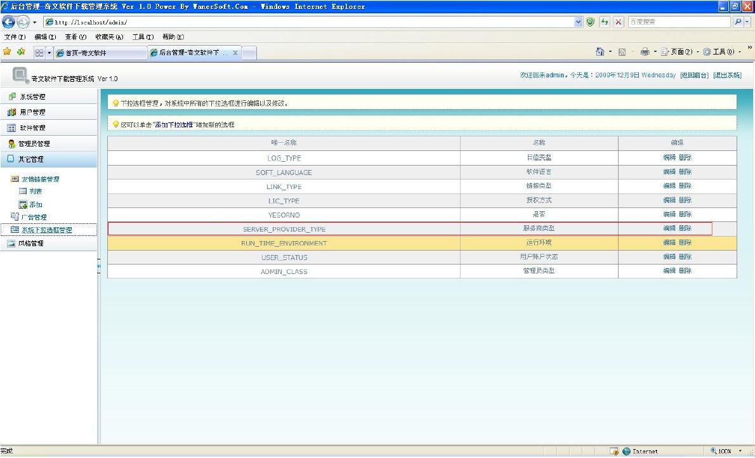
Task: Click the browser Forward button
Action: pyautogui.click(x=23, y=22)
